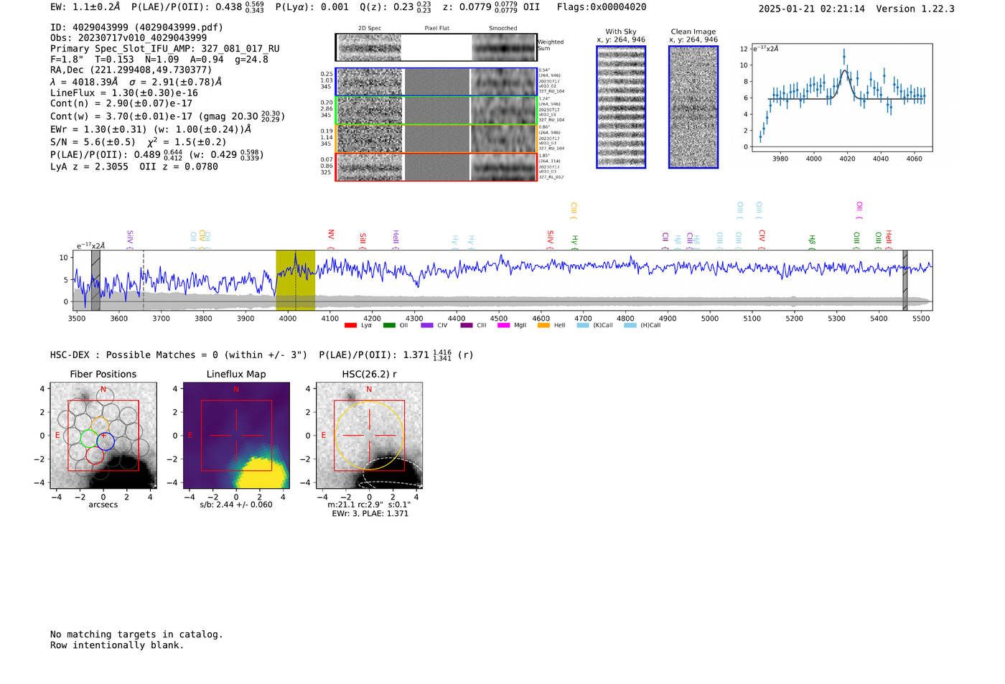Click the Gaussian fit peak in line plot
The width and height of the screenshot is (1005, 684).
tap(846, 70)
